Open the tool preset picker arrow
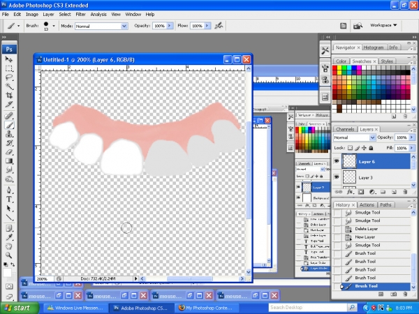Viewport: 419px width, 314px height. 18,26
